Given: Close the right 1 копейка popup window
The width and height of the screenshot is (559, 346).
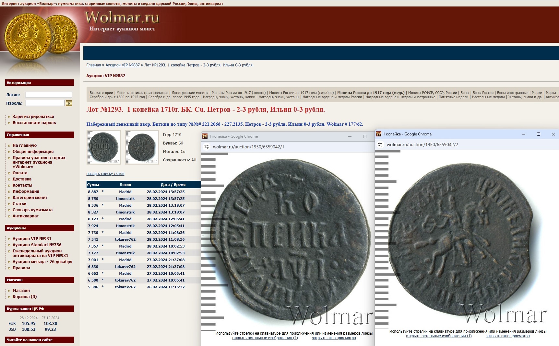Looking at the screenshot, I should pos(553,134).
